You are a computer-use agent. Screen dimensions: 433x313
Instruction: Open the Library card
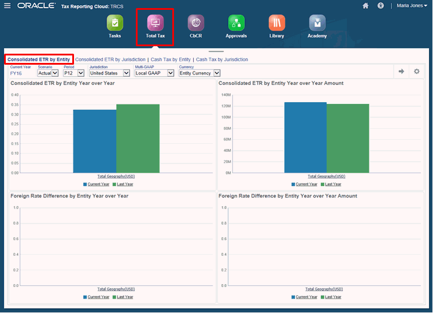click(277, 27)
